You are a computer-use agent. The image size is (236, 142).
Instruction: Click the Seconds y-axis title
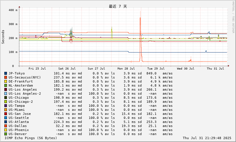pos(3,37)
